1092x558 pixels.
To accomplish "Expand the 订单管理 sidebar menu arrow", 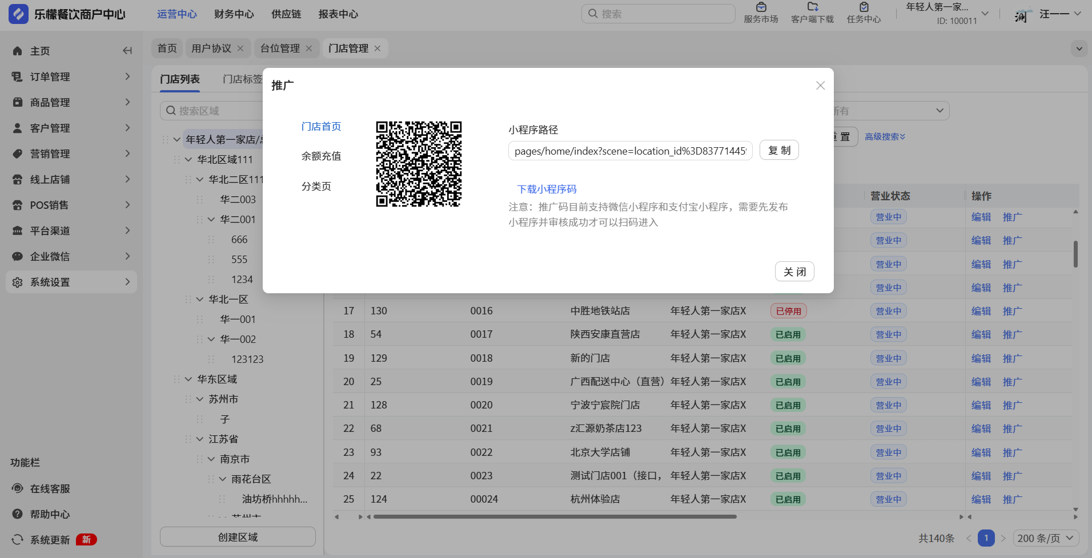I will (127, 76).
